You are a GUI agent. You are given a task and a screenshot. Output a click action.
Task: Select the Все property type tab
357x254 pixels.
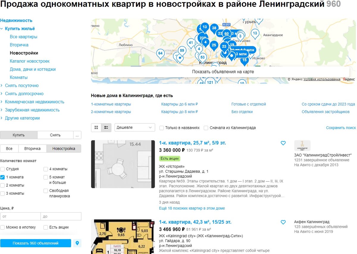click(x=9, y=148)
